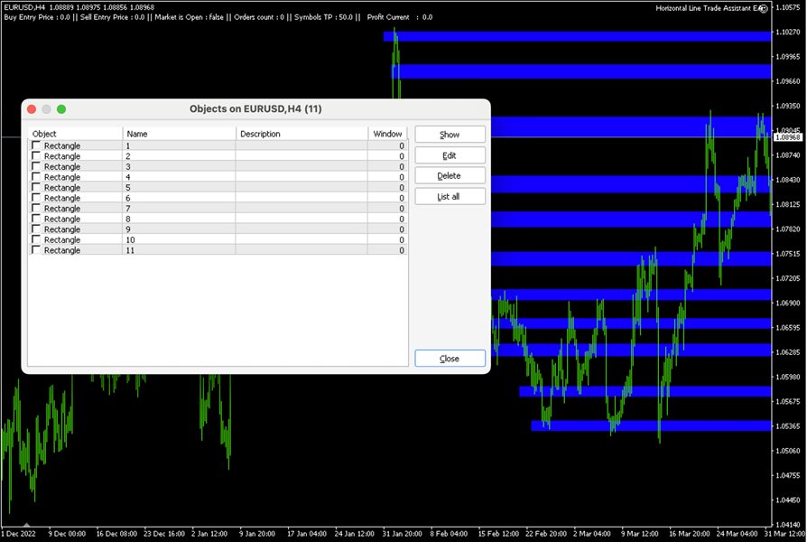Click the 'Profit Current : 0.0' status text
This screenshot has height=542, width=807.
click(x=400, y=17)
